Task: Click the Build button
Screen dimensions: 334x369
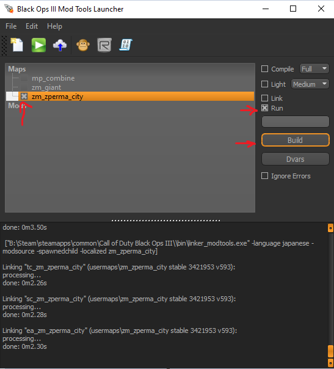Action: click(x=295, y=140)
